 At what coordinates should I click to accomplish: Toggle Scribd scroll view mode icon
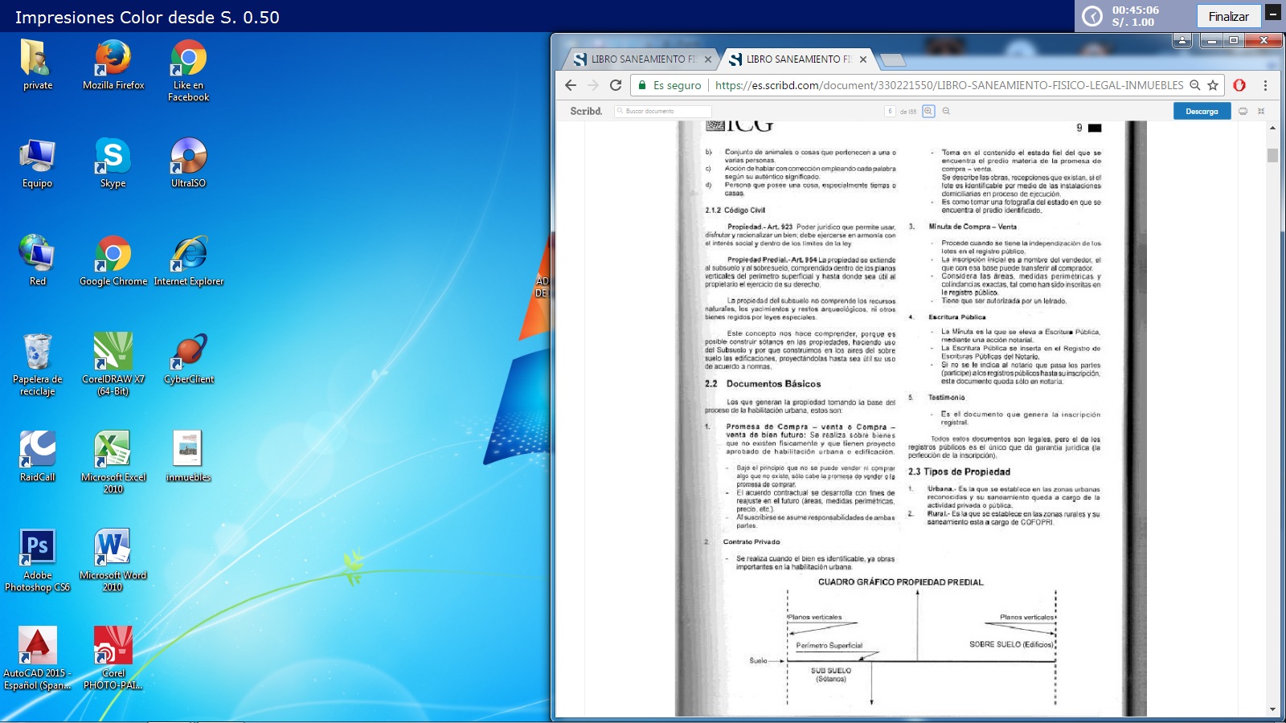click(x=1243, y=112)
